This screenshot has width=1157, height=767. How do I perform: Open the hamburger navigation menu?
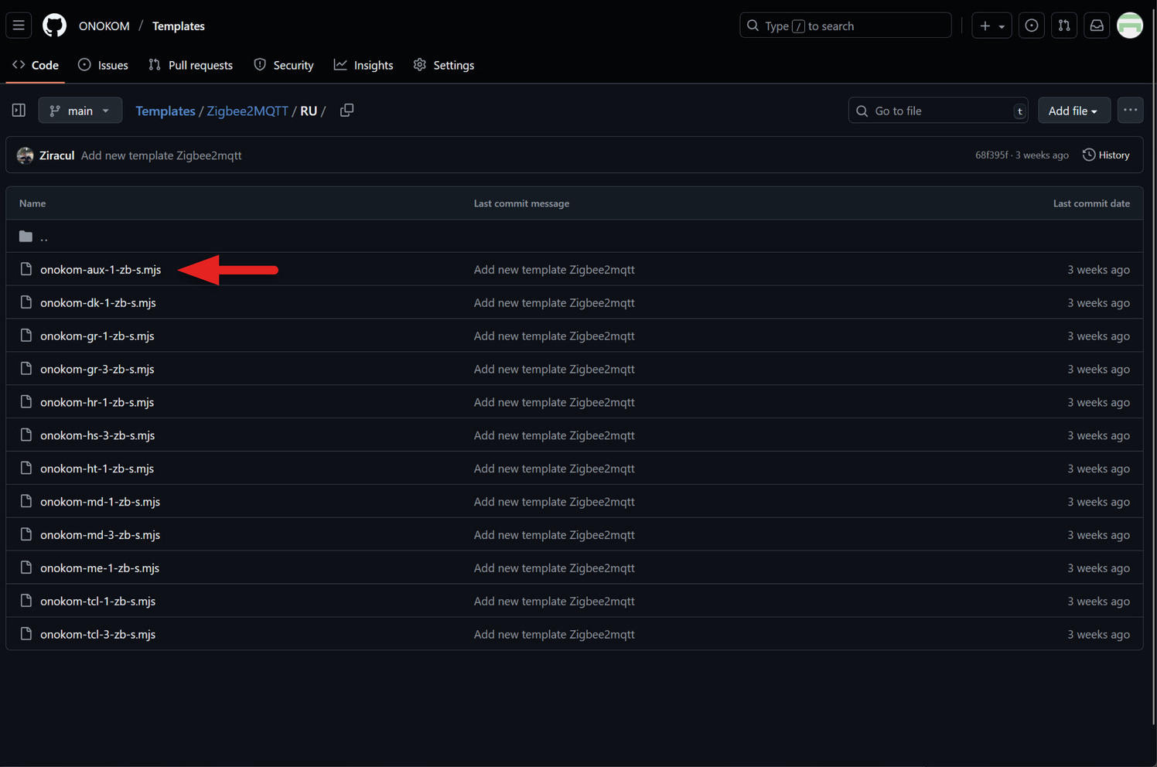point(19,26)
